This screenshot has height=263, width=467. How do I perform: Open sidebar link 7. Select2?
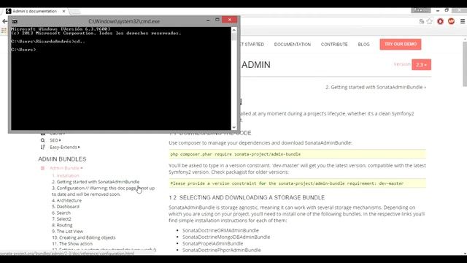pyautogui.click(x=61, y=219)
